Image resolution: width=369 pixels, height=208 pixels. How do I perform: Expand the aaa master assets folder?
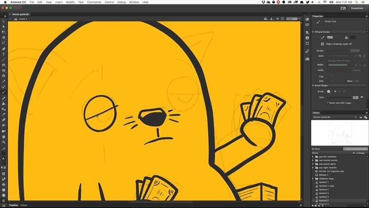pyautogui.click(x=313, y=160)
